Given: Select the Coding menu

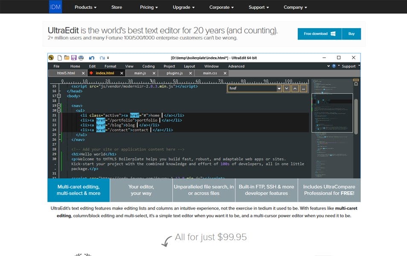Looking at the screenshot, I should click(x=148, y=66).
